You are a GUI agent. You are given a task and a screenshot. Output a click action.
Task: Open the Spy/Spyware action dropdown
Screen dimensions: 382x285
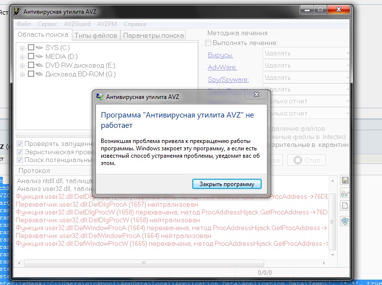(306, 77)
